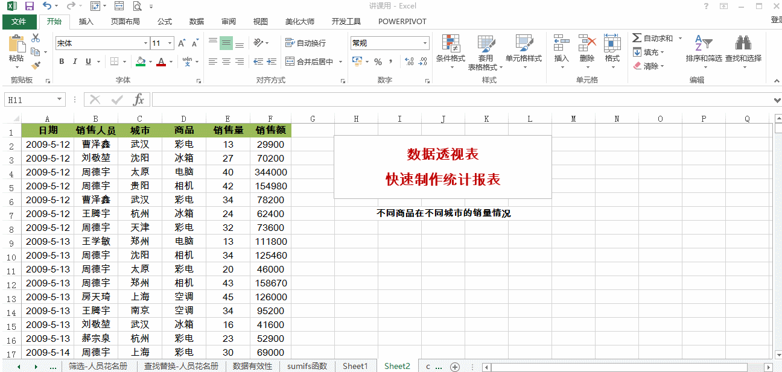Open the 数据有效性 worksheet tab
Image resolution: width=782 pixels, height=372 pixels.
tap(253, 367)
